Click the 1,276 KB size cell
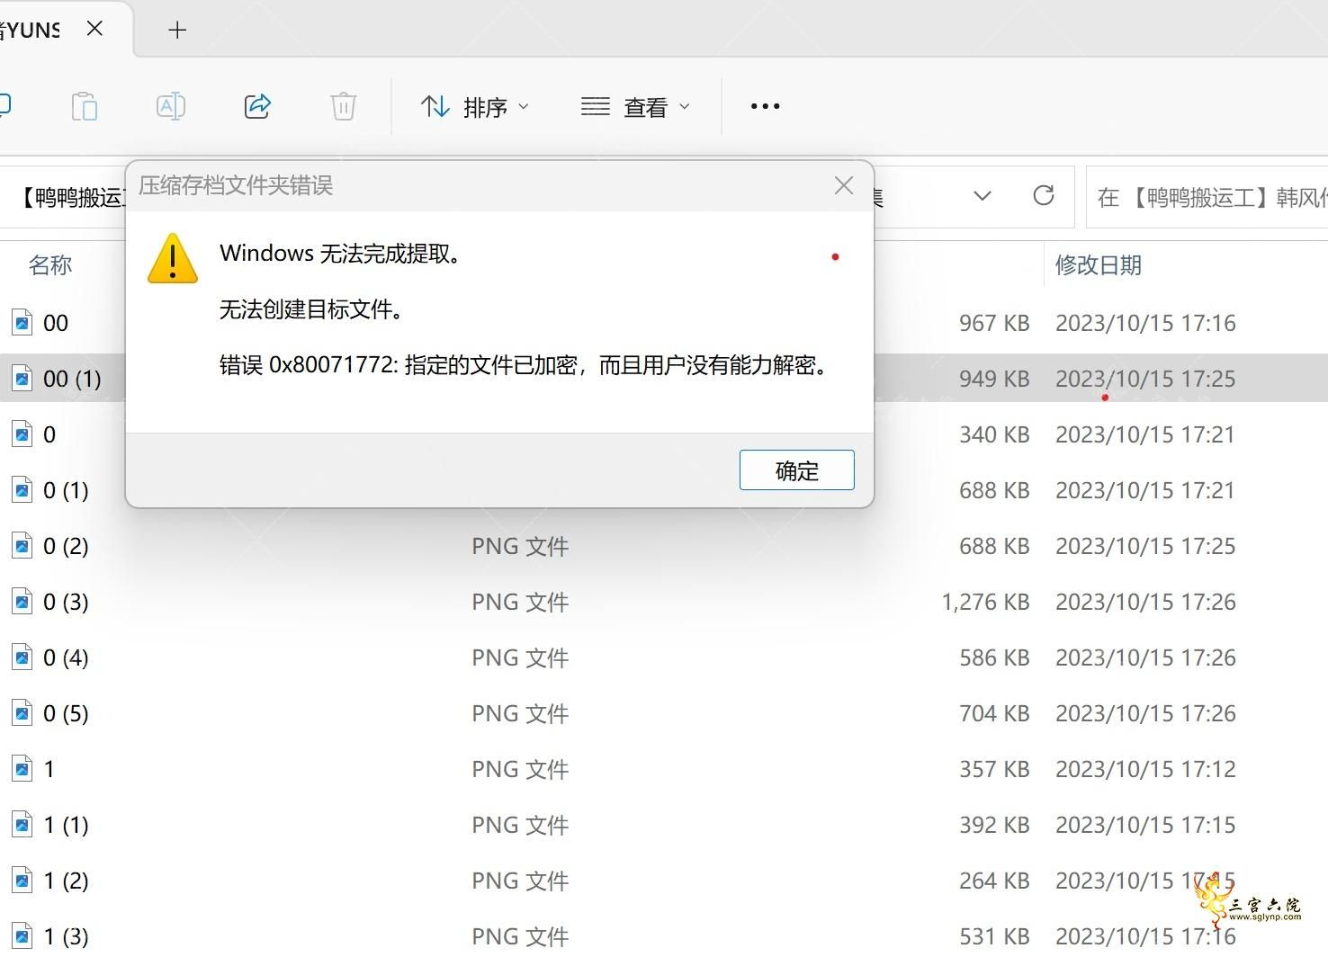The image size is (1328, 957). [x=985, y=602]
